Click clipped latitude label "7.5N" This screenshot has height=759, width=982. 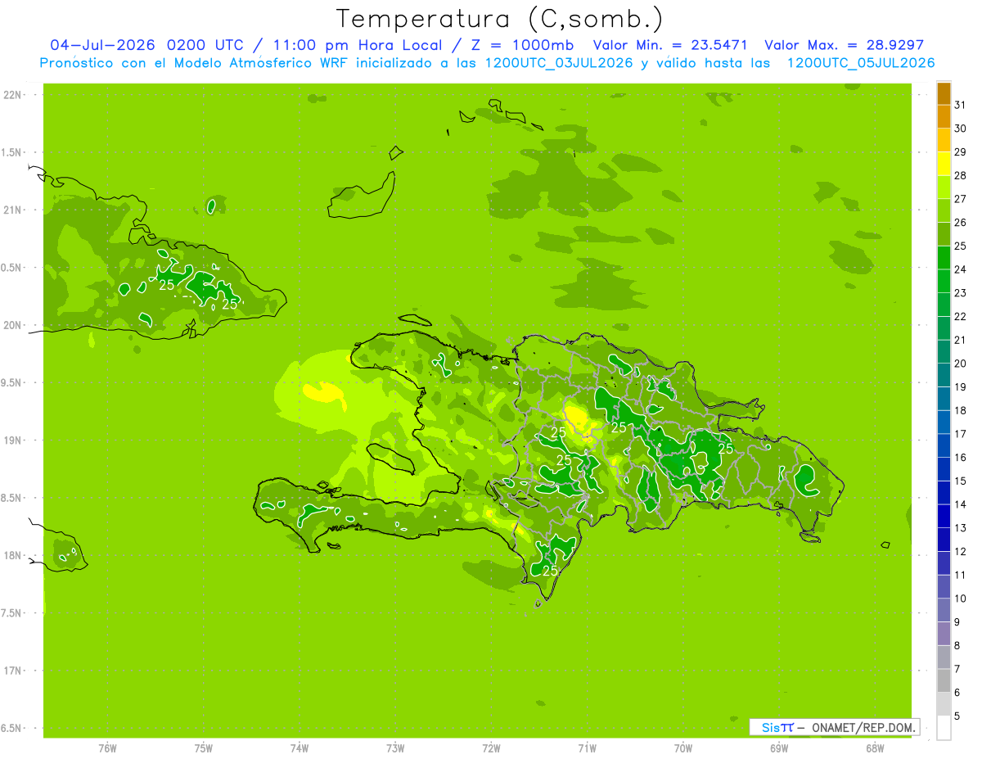pyautogui.click(x=11, y=613)
